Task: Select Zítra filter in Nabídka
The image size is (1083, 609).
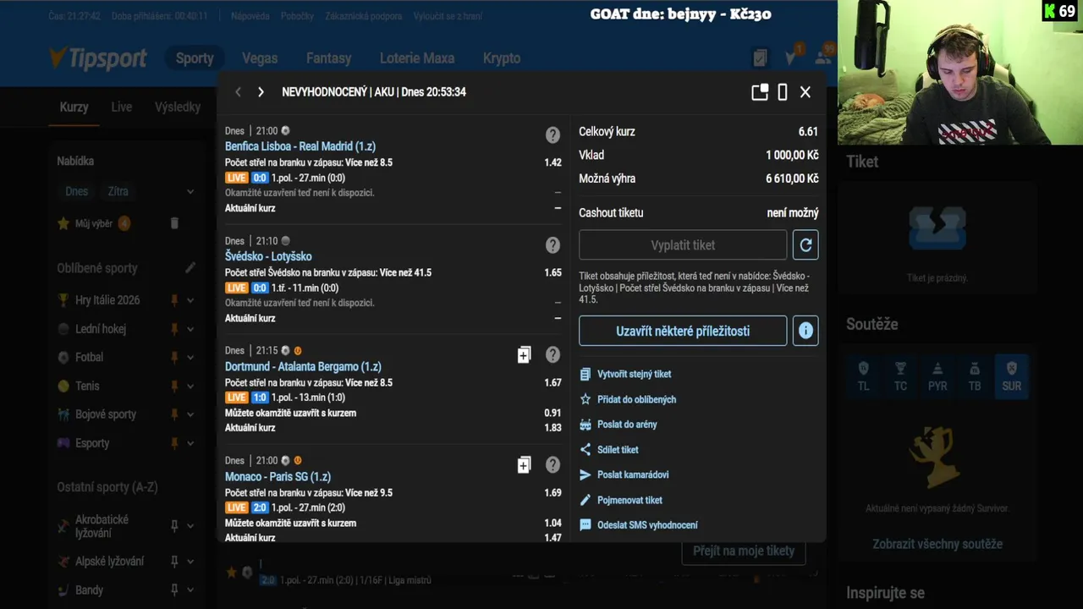Action: pyautogui.click(x=118, y=191)
